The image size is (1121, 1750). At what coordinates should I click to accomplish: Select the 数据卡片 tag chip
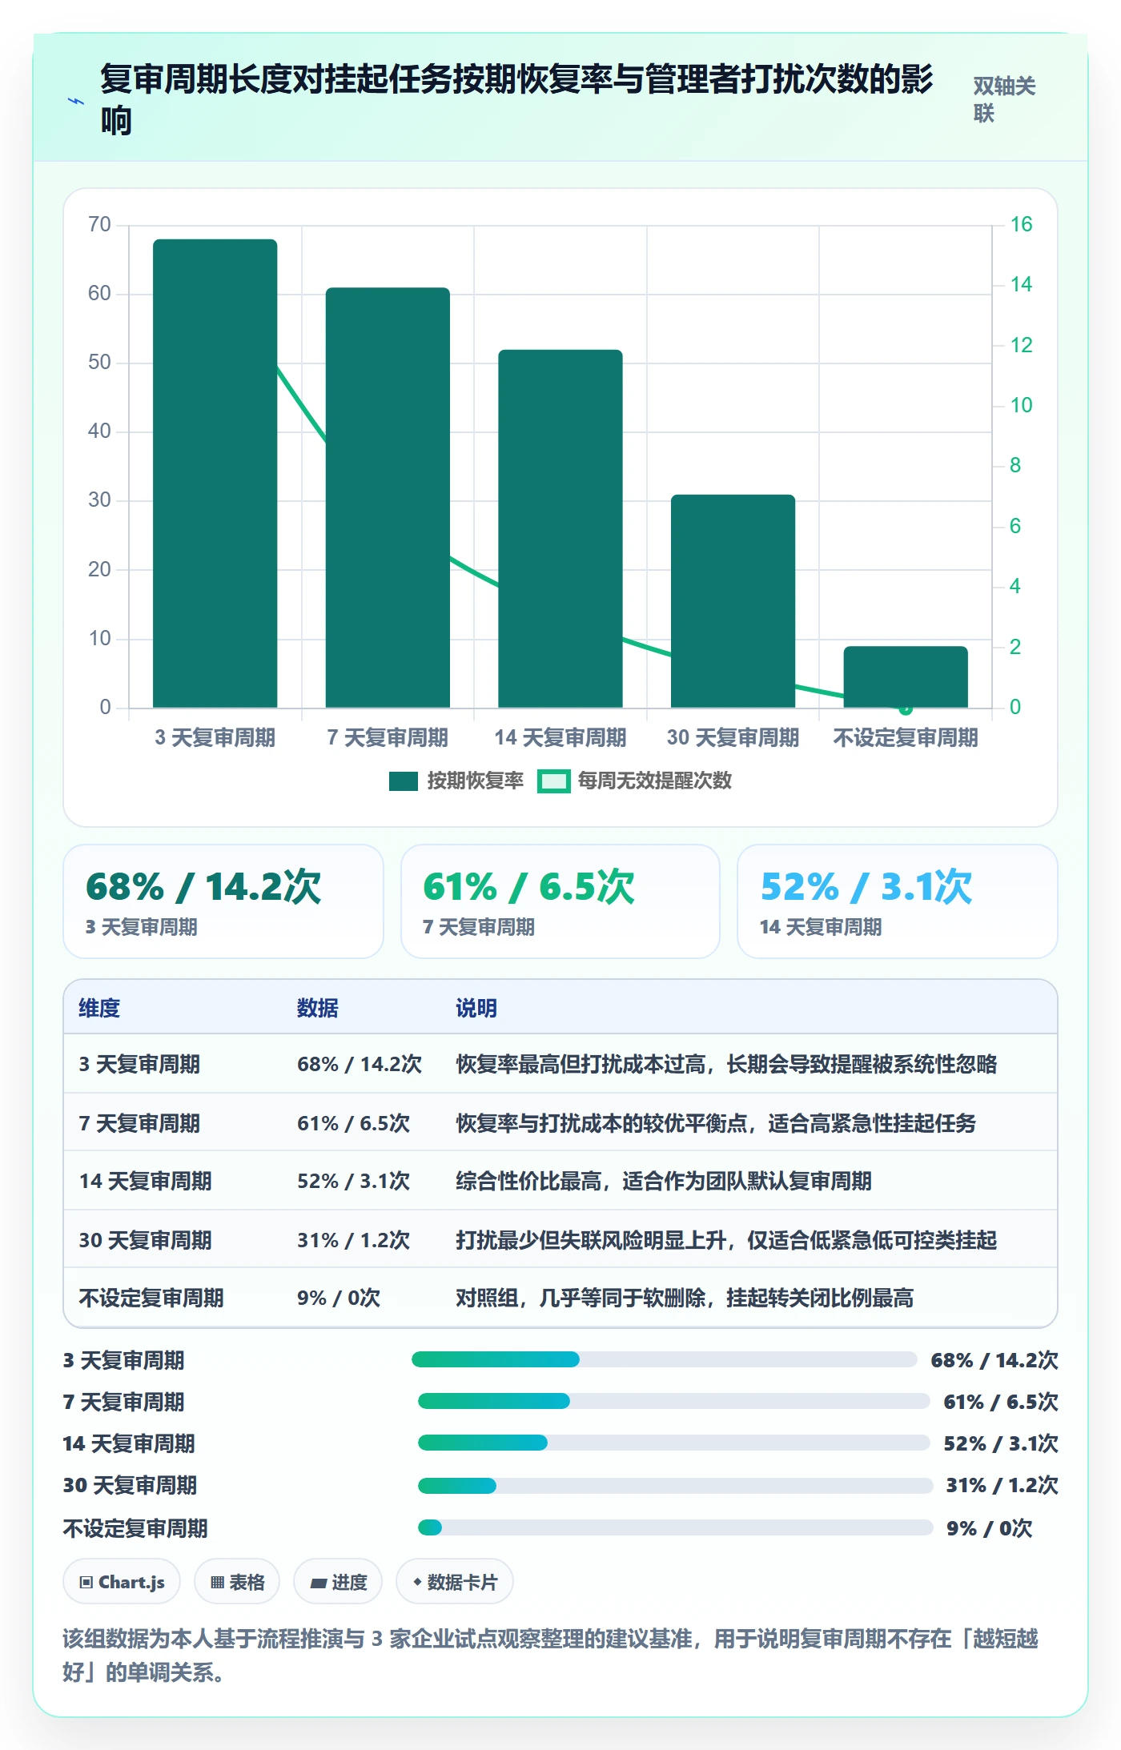tap(455, 1582)
